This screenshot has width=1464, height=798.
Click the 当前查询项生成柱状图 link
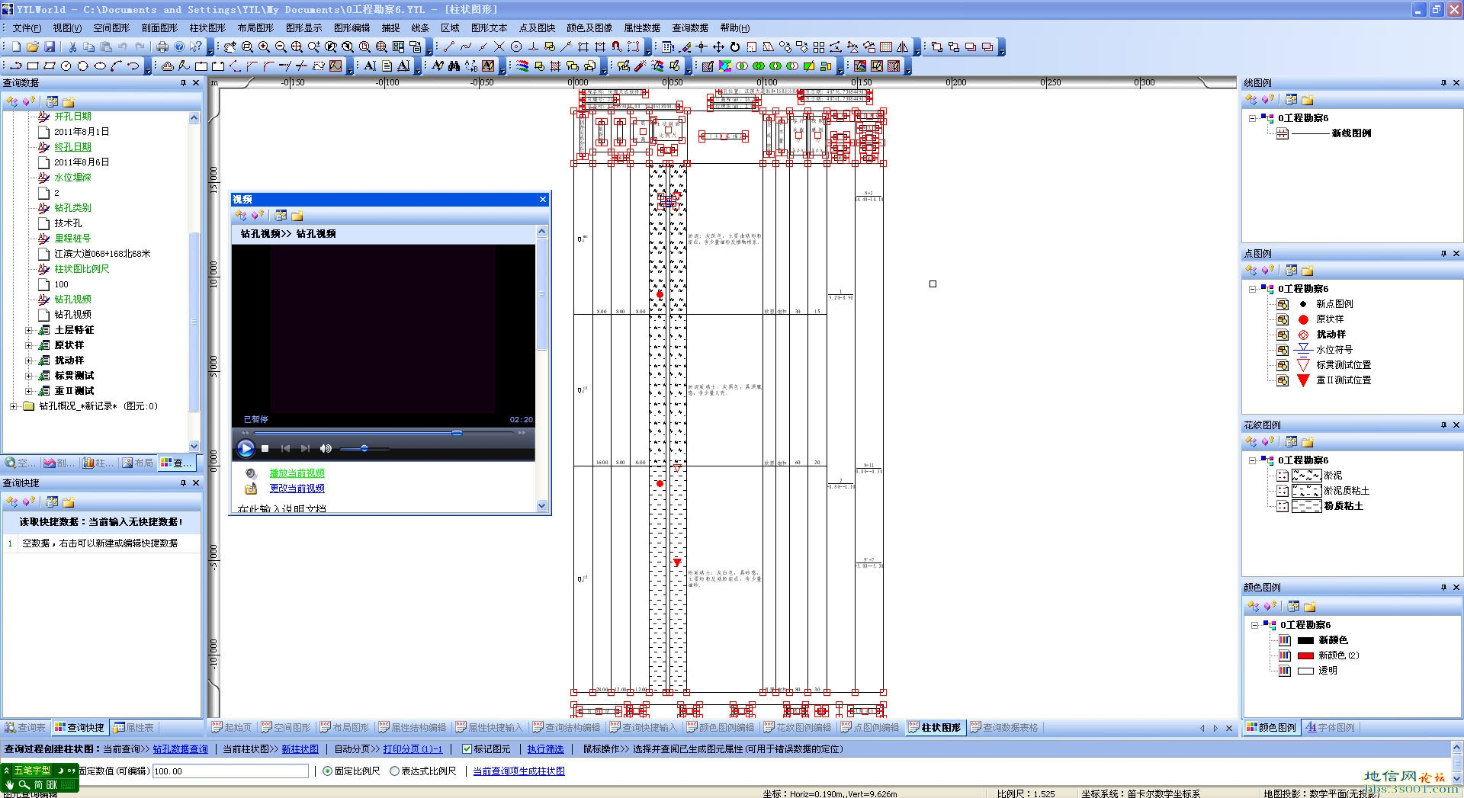518,771
